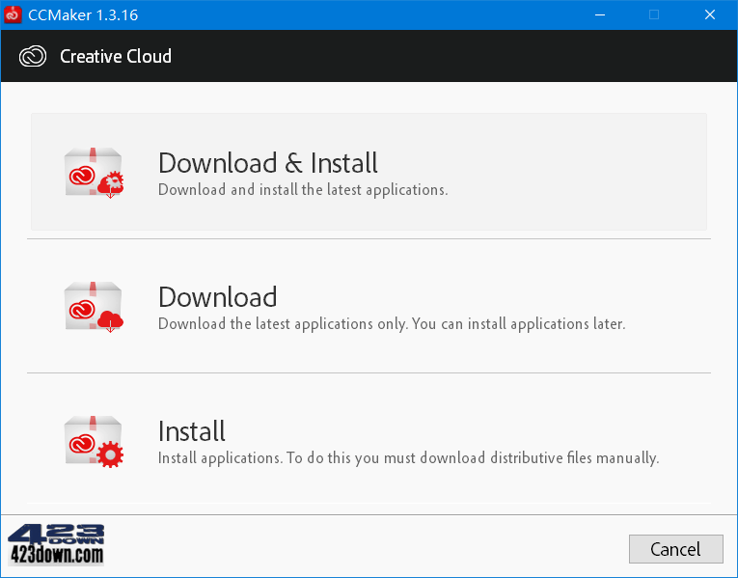Image resolution: width=738 pixels, height=578 pixels.
Task: Click the CCMaker app icon in title bar
Action: (x=14, y=14)
